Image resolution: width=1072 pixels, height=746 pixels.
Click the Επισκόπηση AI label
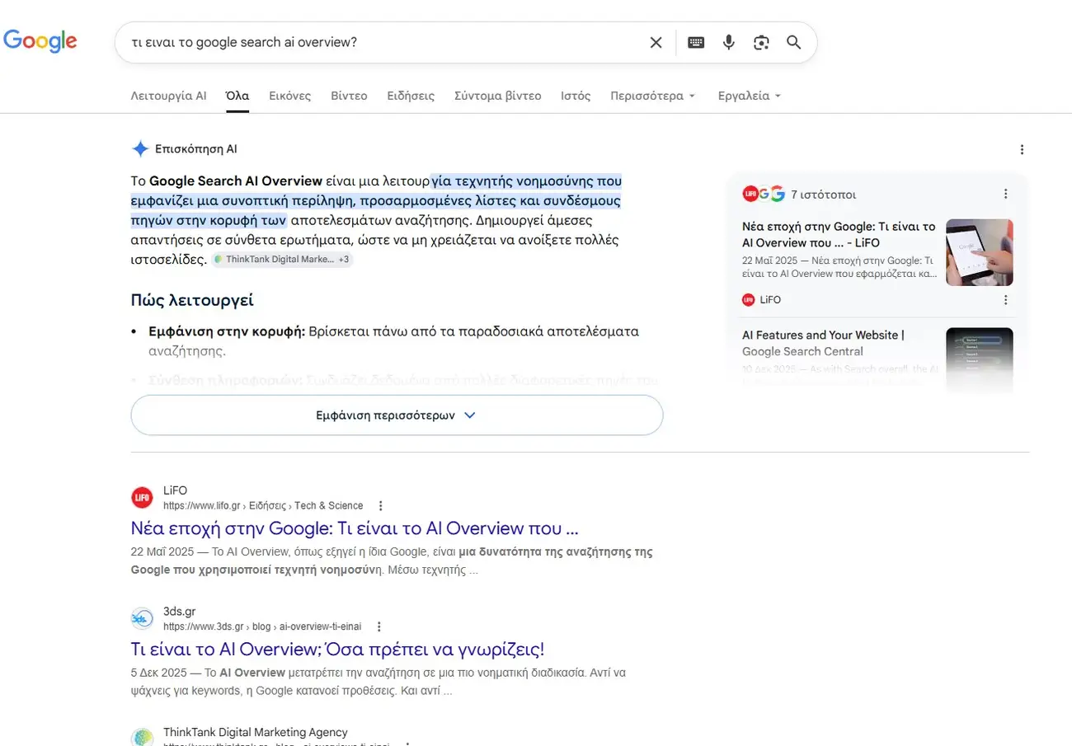click(196, 149)
